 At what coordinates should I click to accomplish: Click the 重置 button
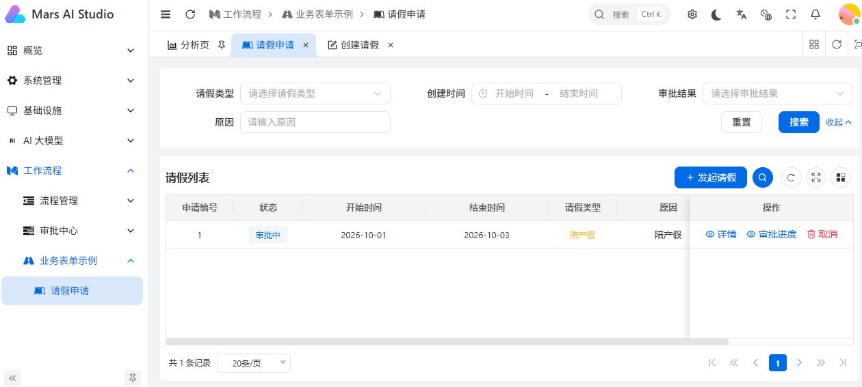coord(742,122)
